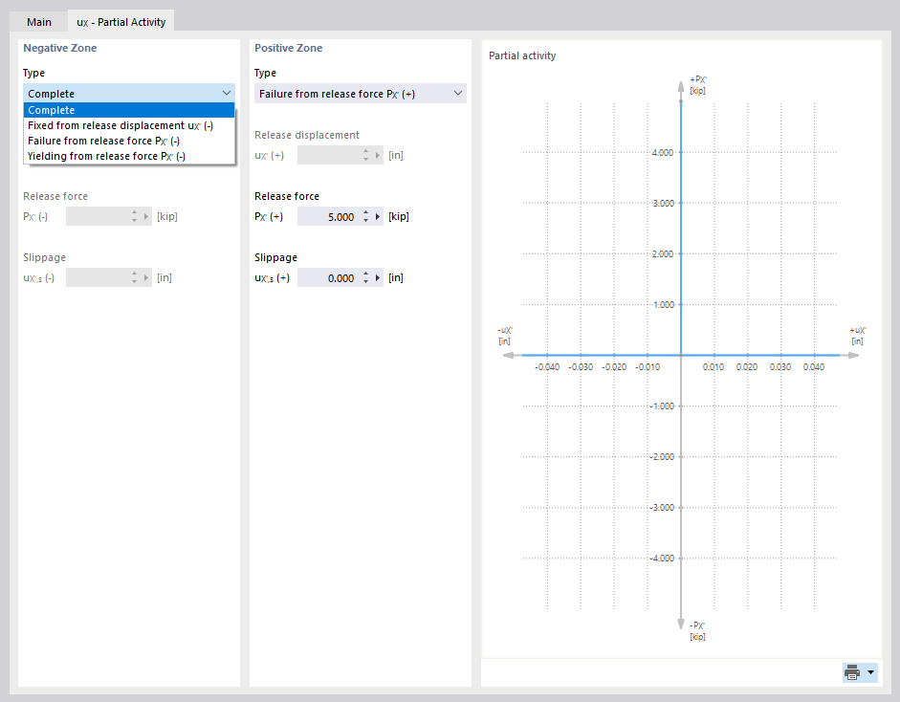Click the 0.040 label on the horizontal axis
The width and height of the screenshot is (900, 702).
tap(814, 367)
